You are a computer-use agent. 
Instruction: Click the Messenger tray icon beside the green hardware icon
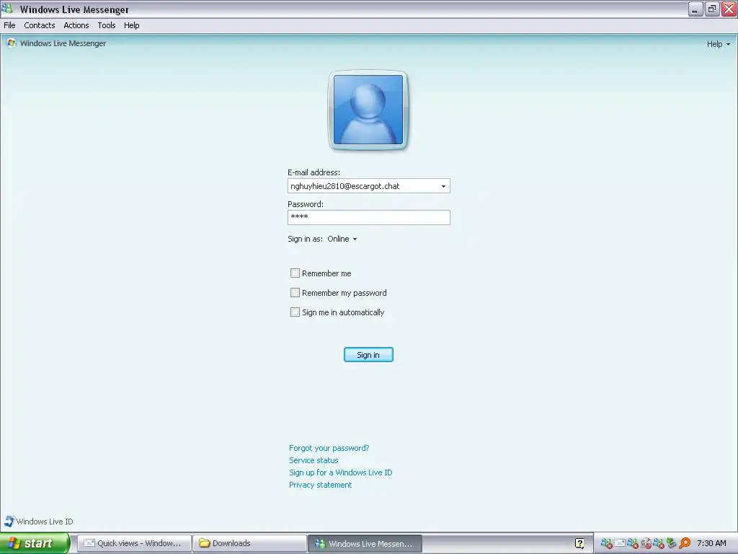659,543
